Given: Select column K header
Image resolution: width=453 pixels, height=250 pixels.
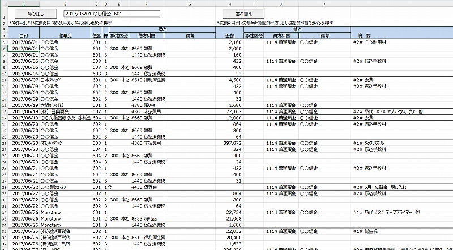Looking at the screenshot, I should [324, 4].
